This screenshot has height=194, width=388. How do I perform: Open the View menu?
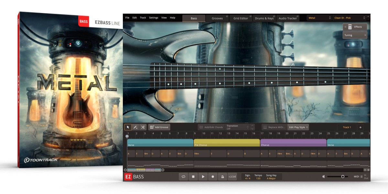164,18
